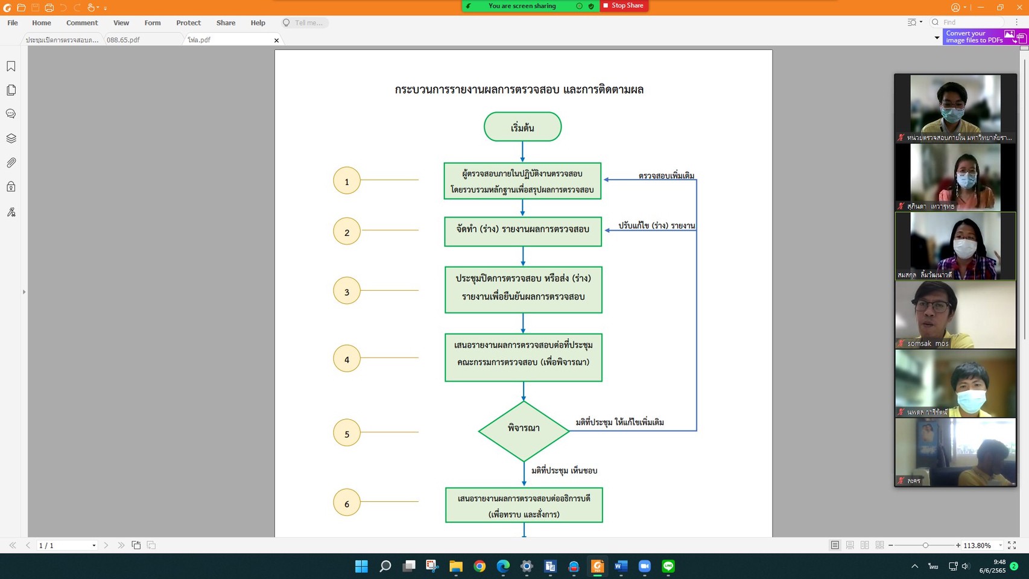Click the Save disk icon

pyautogui.click(x=35, y=8)
